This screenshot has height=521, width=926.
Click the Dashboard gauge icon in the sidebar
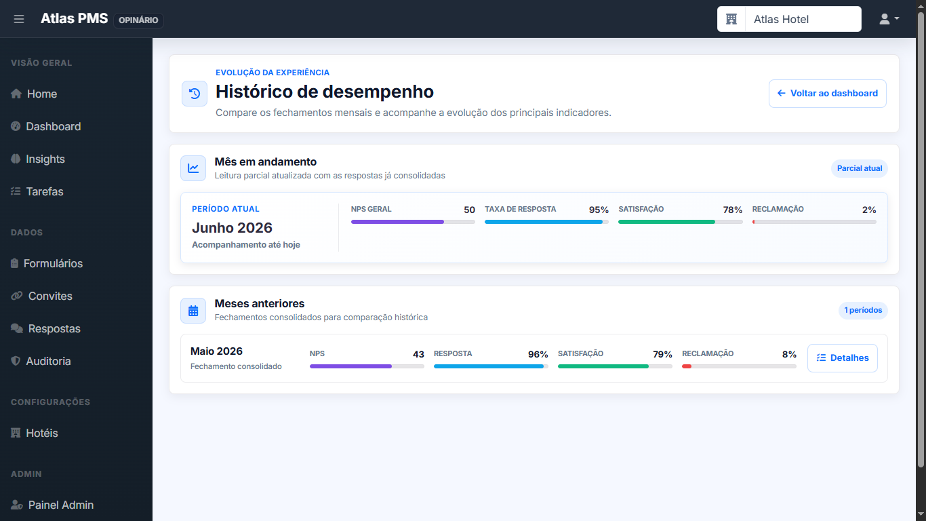pyautogui.click(x=16, y=126)
